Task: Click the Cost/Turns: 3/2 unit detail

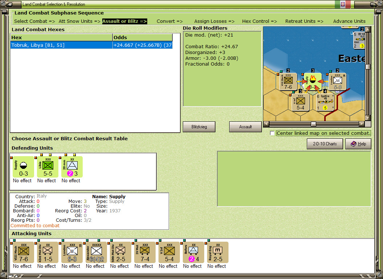Action: [x=74, y=220]
